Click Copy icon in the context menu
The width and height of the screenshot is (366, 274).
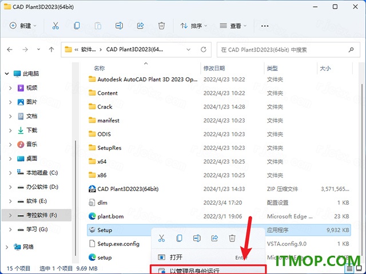click(x=179, y=239)
